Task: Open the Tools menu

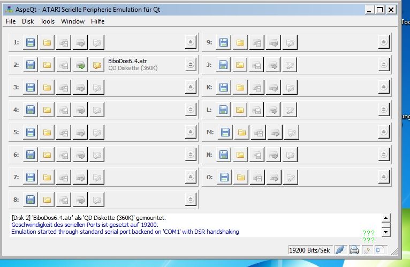Action: pos(47,21)
